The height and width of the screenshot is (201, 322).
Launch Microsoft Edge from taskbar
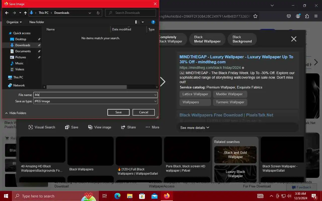point(117,196)
